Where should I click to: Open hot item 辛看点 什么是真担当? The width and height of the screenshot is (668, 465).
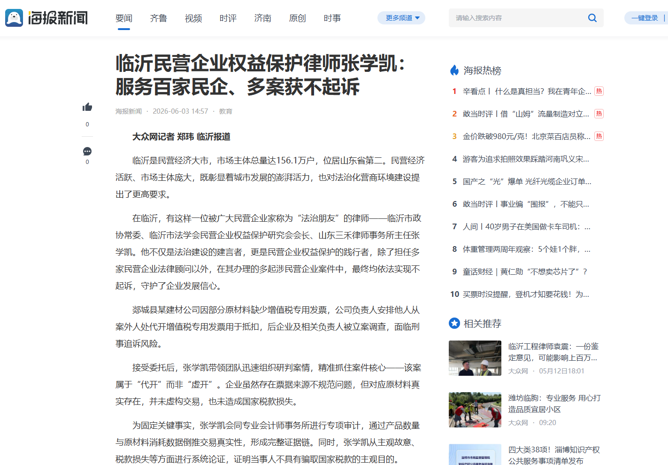pyautogui.click(x=527, y=92)
